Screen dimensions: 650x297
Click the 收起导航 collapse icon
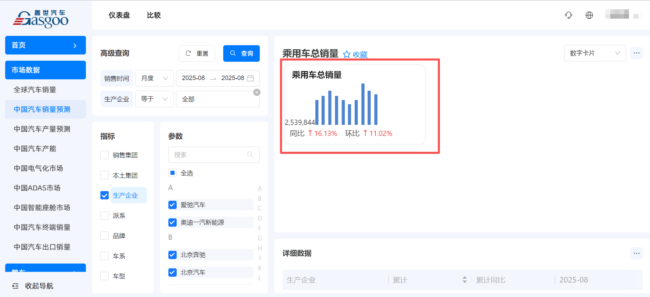[x=16, y=286]
